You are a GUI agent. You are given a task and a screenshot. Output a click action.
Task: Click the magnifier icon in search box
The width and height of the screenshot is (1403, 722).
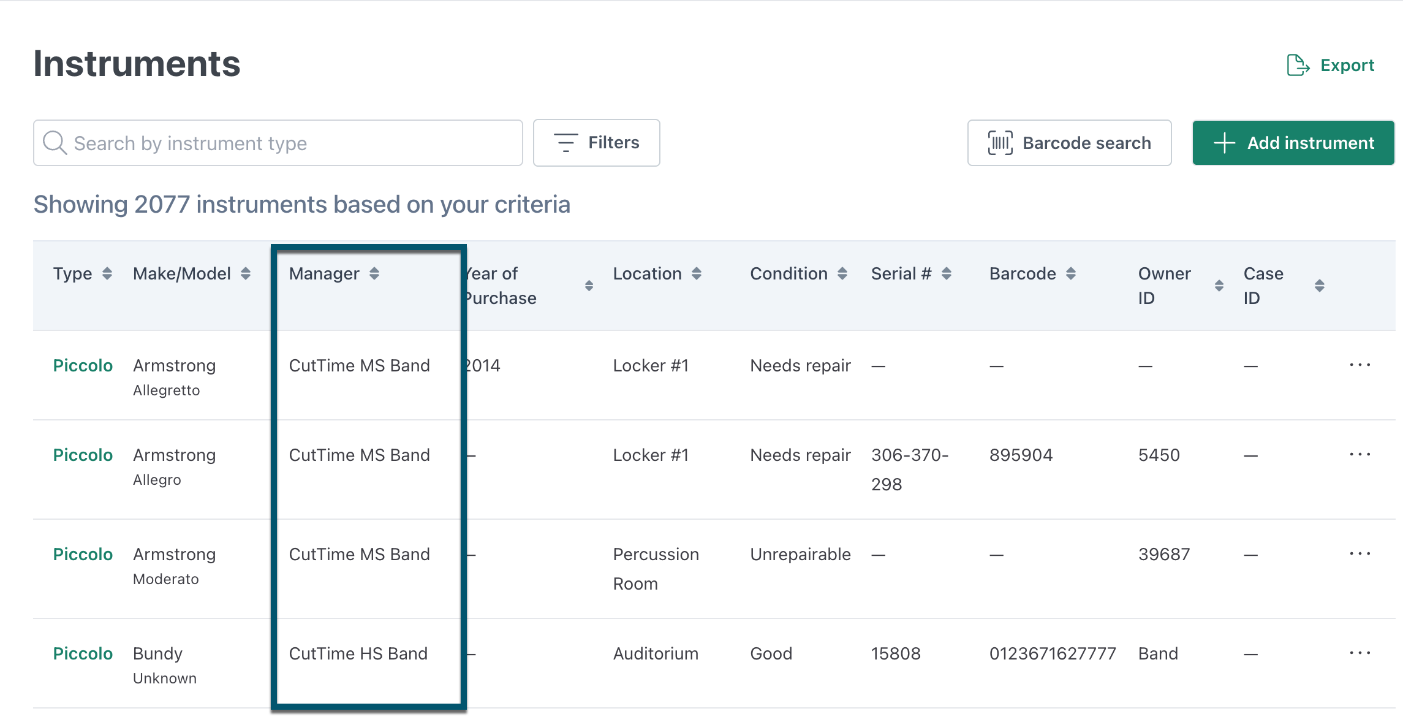(x=55, y=143)
